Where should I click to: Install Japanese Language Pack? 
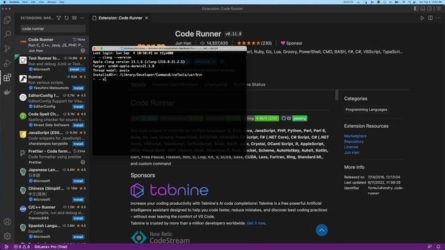(x=79, y=181)
